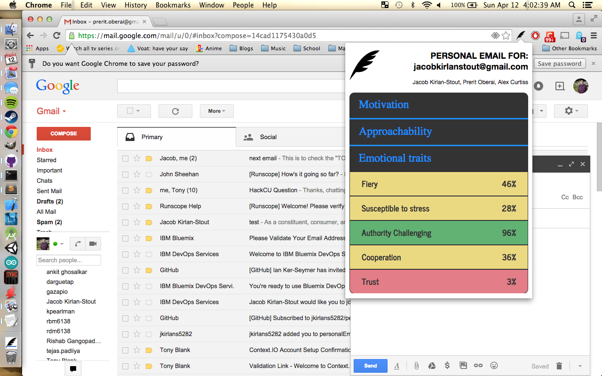Insert files using the Google Drive icon
Viewport: 602px width, 376px height.
click(432, 366)
